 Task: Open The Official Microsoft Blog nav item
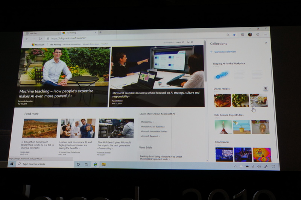click(x=71, y=44)
